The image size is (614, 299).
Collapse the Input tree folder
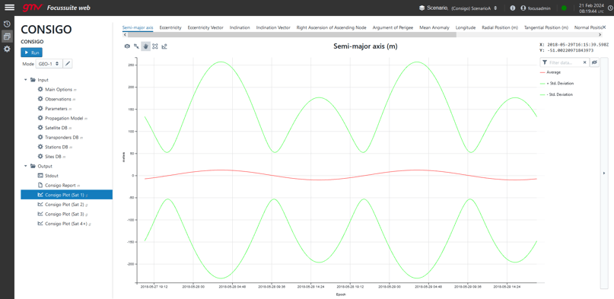click(26, 80)
